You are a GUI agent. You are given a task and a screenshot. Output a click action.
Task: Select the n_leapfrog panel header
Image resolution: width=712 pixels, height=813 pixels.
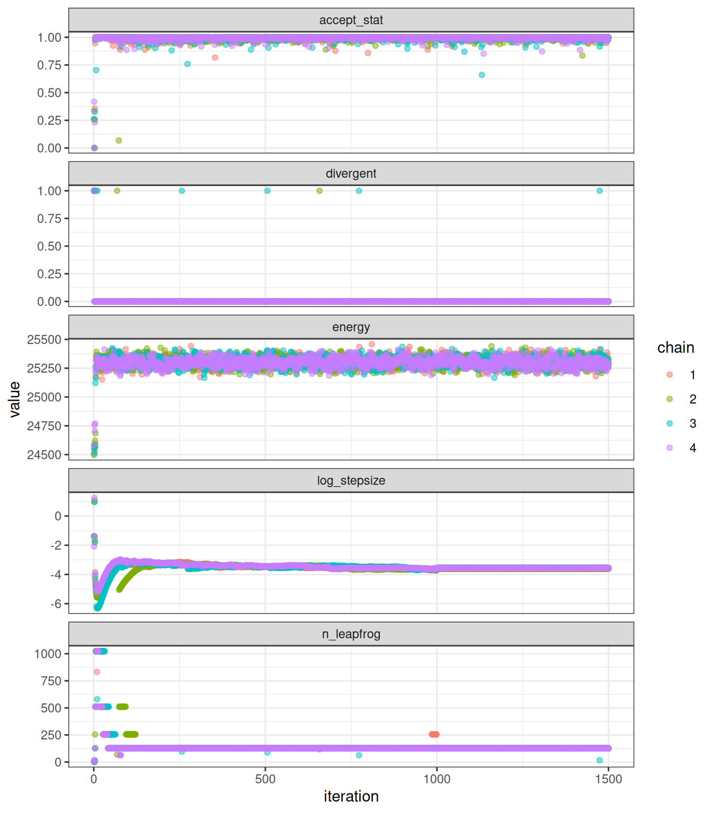tap(351, 634)
